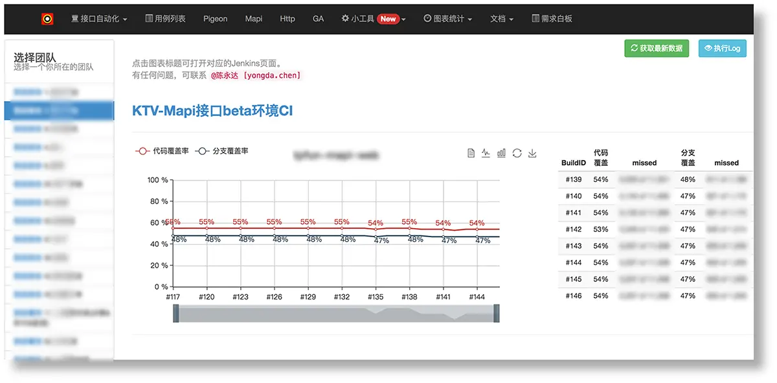Viewport: 777px width, 383px height.
Task: Expand the 图表统计 dropdown menu
Action: 448,19
